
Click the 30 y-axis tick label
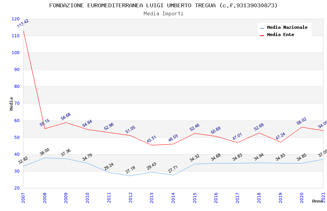click(x=17, y=171)
